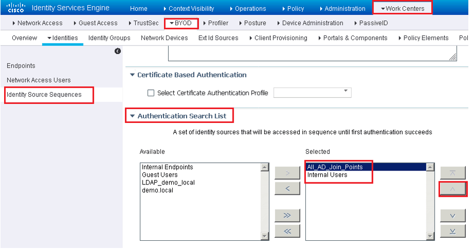Expand the Policy Elements tab
Viewport: 475px width, 249px height.
pyautogui.click(x=423, y=38)
